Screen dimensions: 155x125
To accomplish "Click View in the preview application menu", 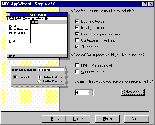I will click(x=26, y=18).
